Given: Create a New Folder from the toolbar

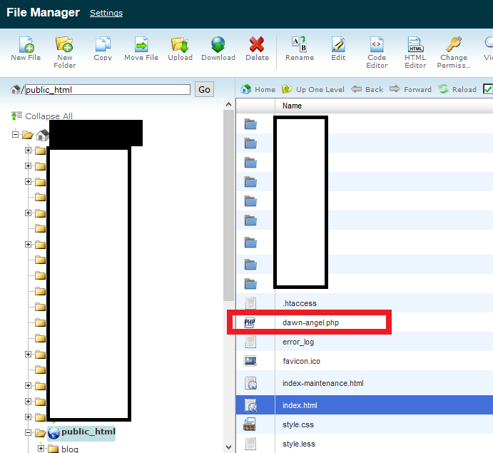Looking at the screenshot, I should click(x=64, y=44).
